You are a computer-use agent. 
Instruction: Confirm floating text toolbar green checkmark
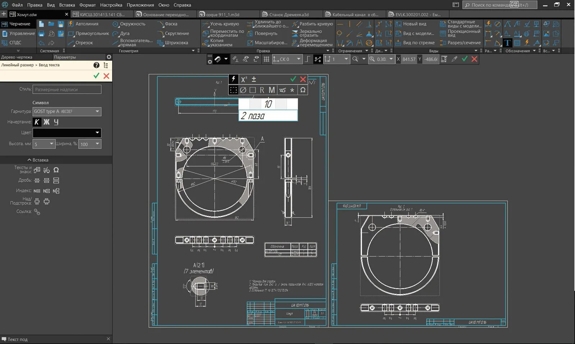[x=293, y=79]
